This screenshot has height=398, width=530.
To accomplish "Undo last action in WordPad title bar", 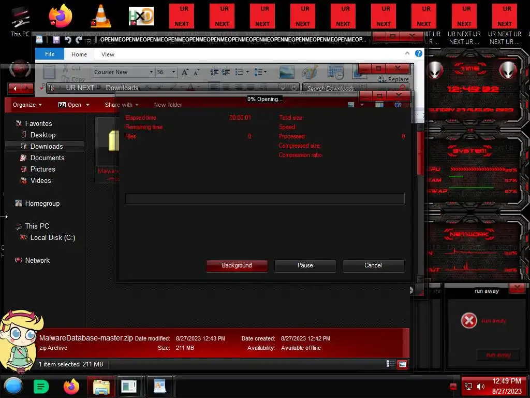I will 68,40.
